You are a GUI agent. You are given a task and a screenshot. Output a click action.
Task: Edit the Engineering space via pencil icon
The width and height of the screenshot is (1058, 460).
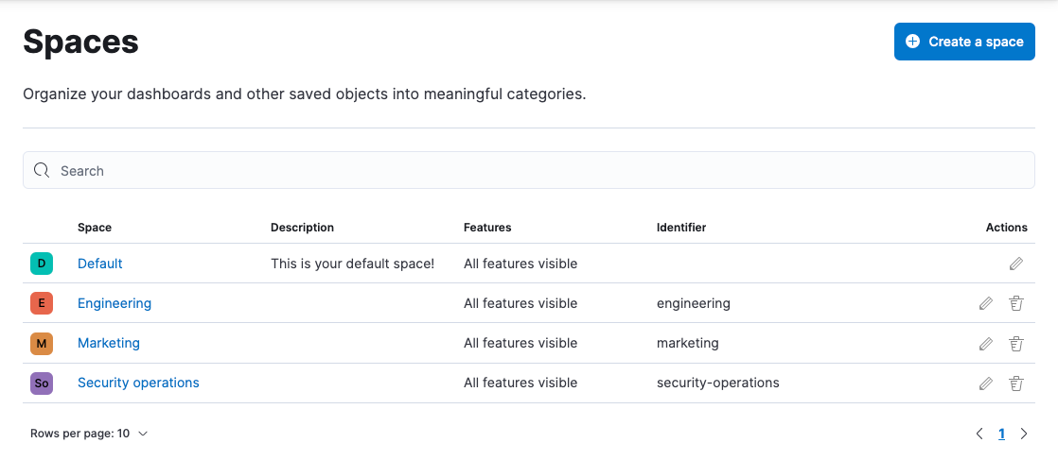[x=985, y=303]
